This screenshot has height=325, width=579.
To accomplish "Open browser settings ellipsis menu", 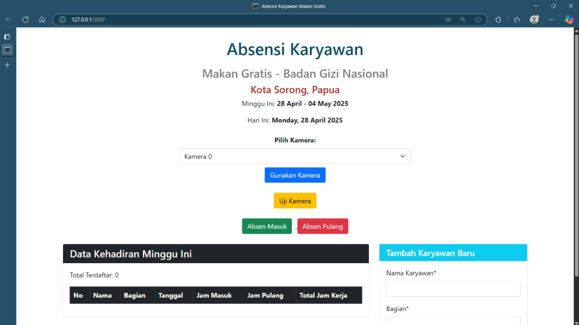I will pos(552,20).
